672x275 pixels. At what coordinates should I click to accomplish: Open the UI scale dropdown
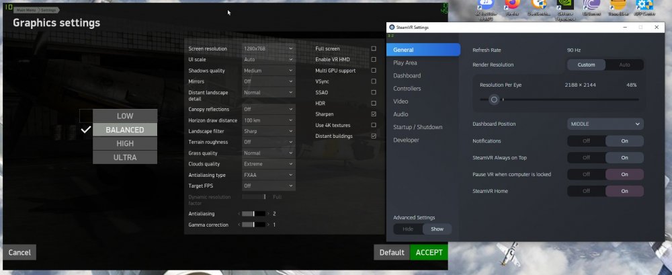(x=268, y=59)
